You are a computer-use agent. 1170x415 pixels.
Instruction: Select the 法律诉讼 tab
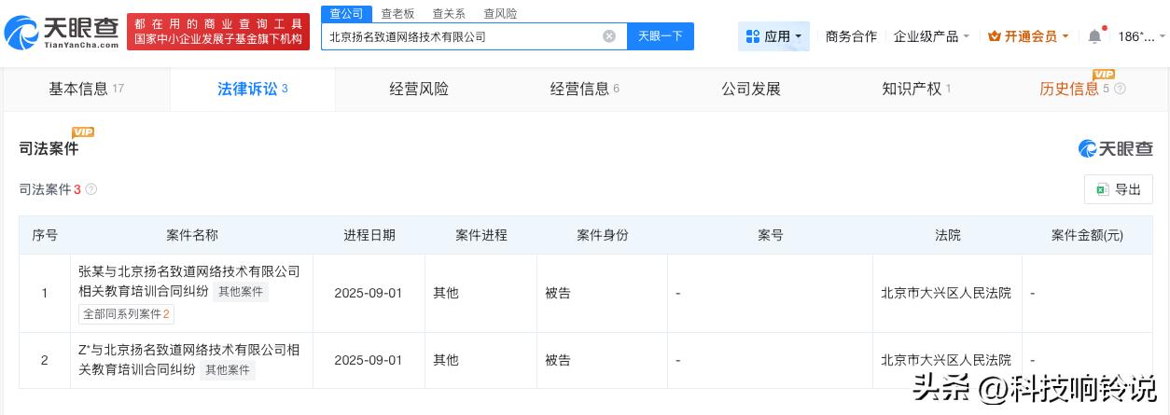tap(252, 89)
